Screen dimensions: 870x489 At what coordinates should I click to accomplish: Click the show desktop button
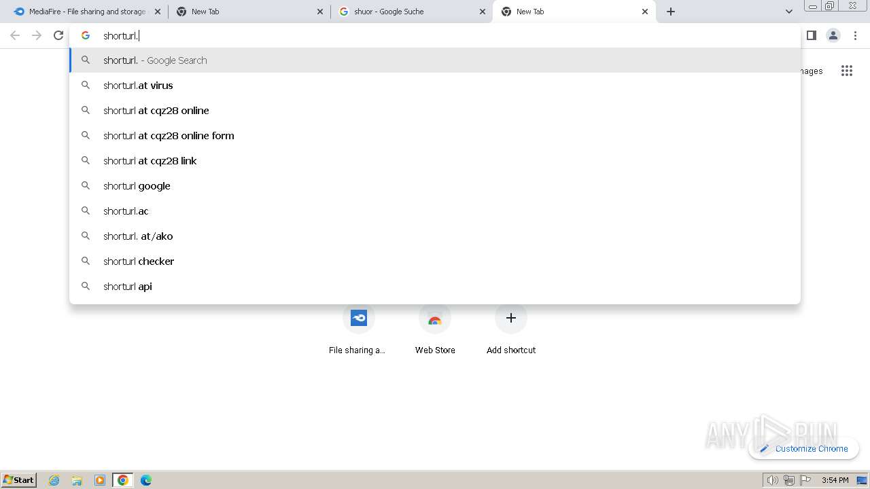pyautogui.click(x=862, y=480)
